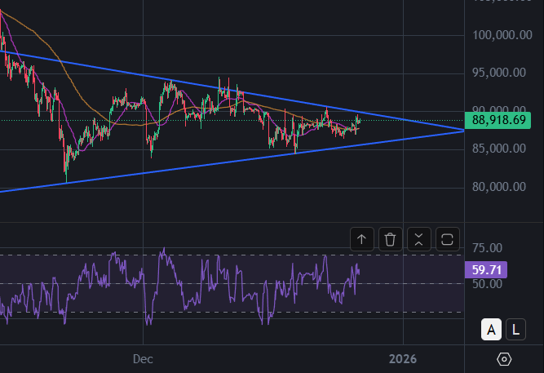Image resolution: width=544 pixels, height=373 pixels.
Task: Click the move pane up arrow icon
Action: (x=362, y=239)
